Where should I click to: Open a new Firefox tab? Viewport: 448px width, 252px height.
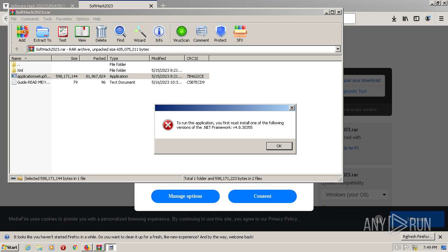tap(163, 6)
